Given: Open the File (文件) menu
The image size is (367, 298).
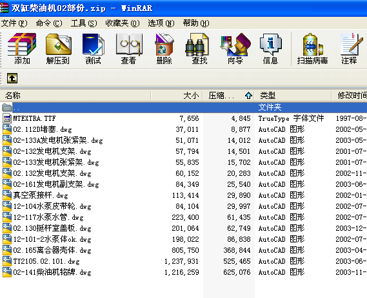Looking at the screenshot, I should click(14, 23).
